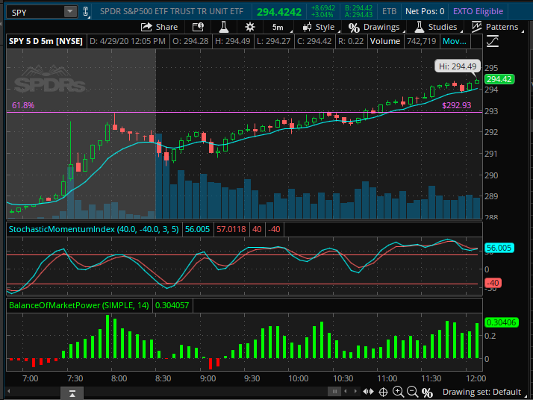Click the SPY 5 D 5m [NYSE] label
The width and height of the screenshot is (533, 400).
46,41
